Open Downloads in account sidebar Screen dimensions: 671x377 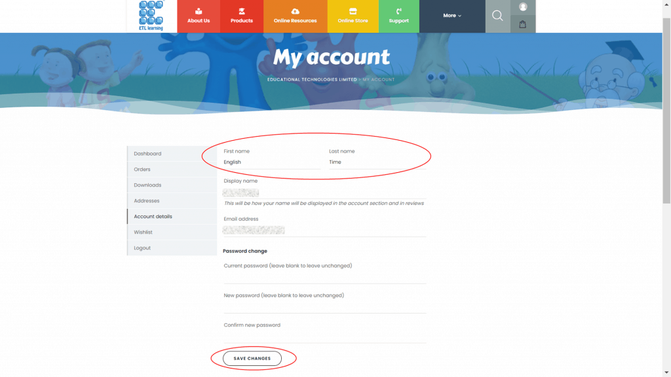(147, 185)
